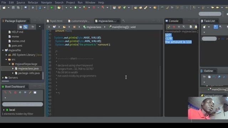Click myjavaclass in the editor breadcrumb
This screenshot has height=128, width=228.
coord(94,27)
